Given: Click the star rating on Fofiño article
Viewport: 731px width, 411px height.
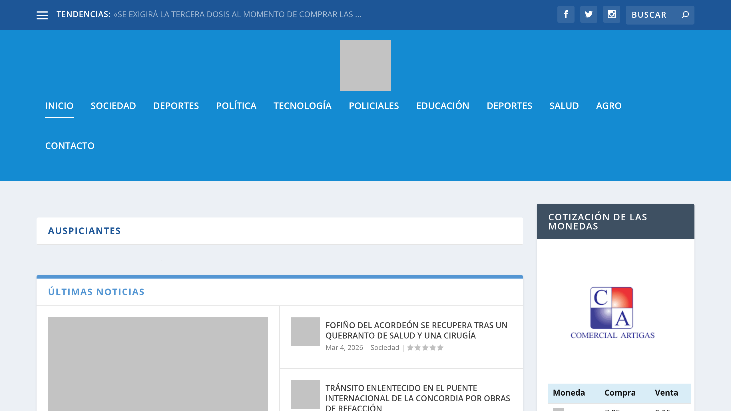Looking at the screenshot, I should pyautogui.click(x=425, y=348).
